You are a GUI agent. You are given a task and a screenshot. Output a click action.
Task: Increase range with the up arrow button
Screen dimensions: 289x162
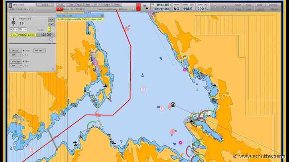click(51, 19)
